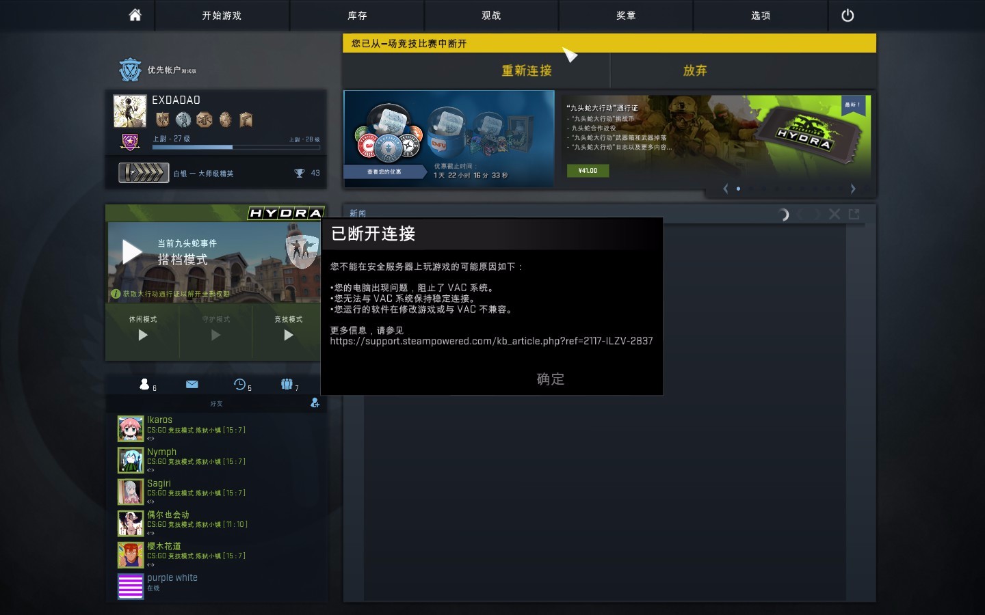Click the watch-game eye icon under Nymph

[x=150, y=470]
